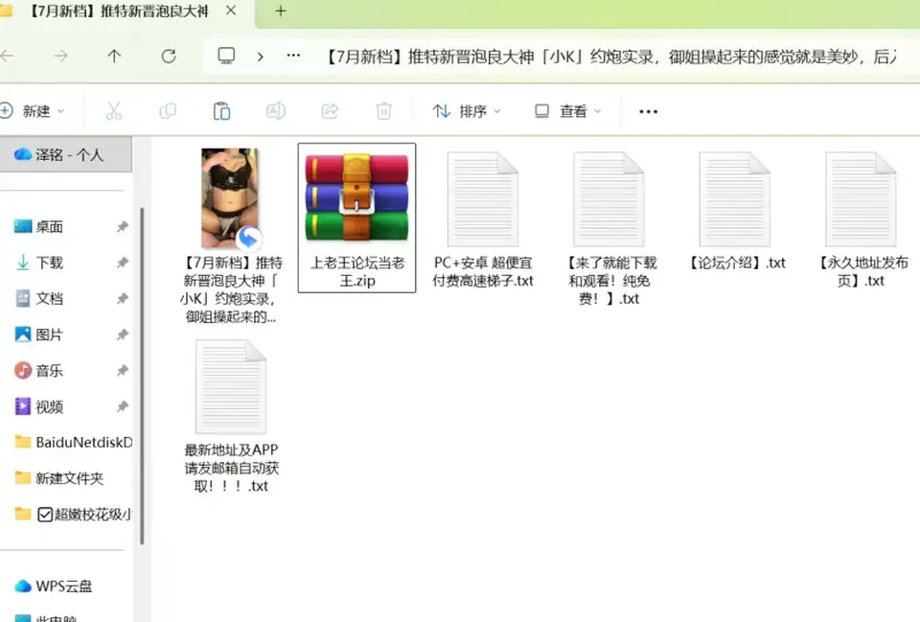Go back to previous folder
The image size is (920, 622).
pos(7,57)
